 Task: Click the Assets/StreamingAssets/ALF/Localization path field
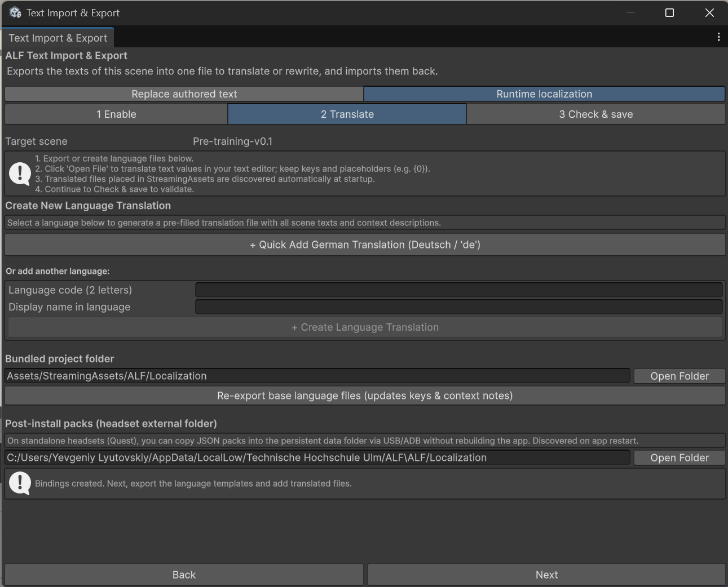click(317, 376)
